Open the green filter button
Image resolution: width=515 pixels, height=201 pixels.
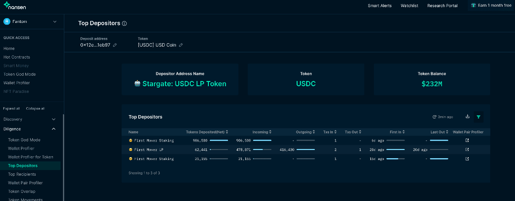point(478,117)
